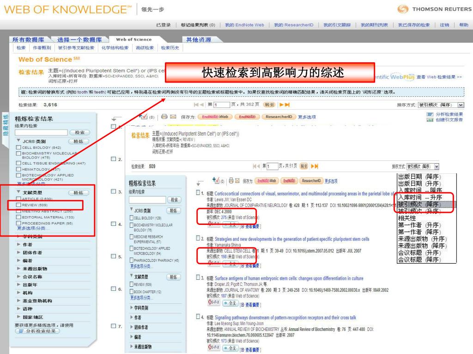This screenshot has width=473, height=354.
Task: Jump to last page of 362 pages
Action: [287, 105]
